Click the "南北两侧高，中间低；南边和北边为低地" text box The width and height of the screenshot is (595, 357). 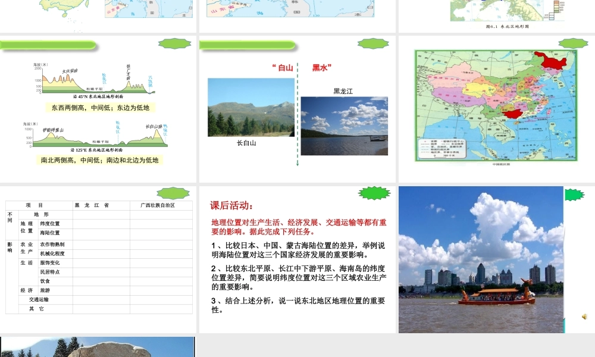pyautogui.click(x=100, y=160)
